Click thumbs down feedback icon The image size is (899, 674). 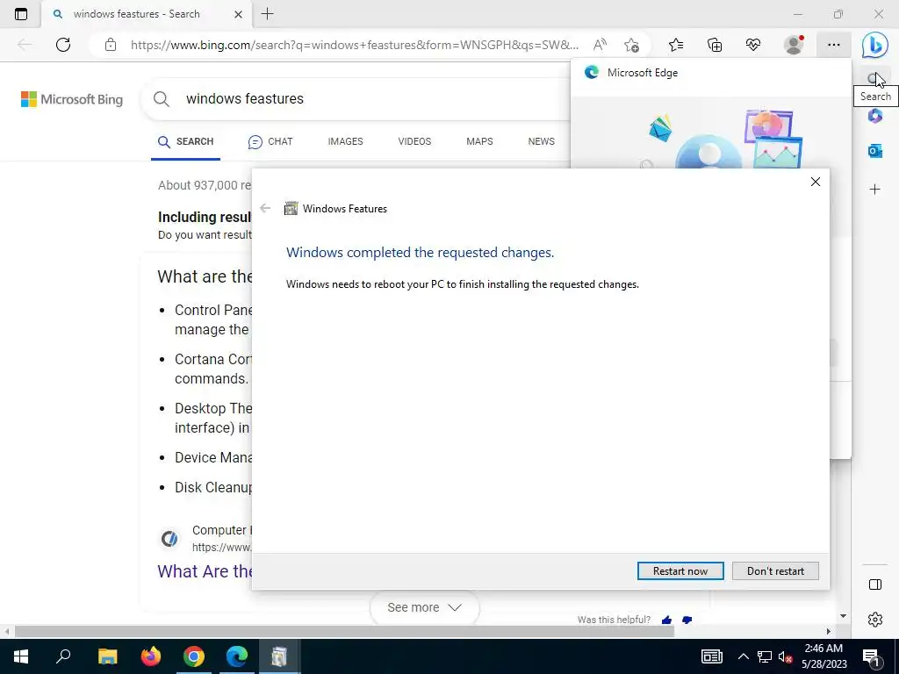coord(687,620)
